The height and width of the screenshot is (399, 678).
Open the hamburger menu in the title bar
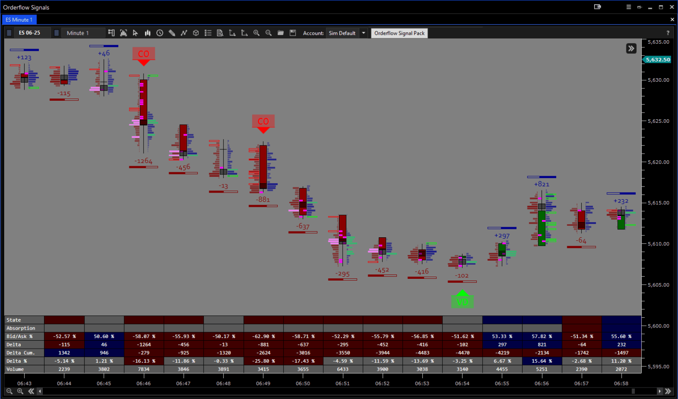628,7
